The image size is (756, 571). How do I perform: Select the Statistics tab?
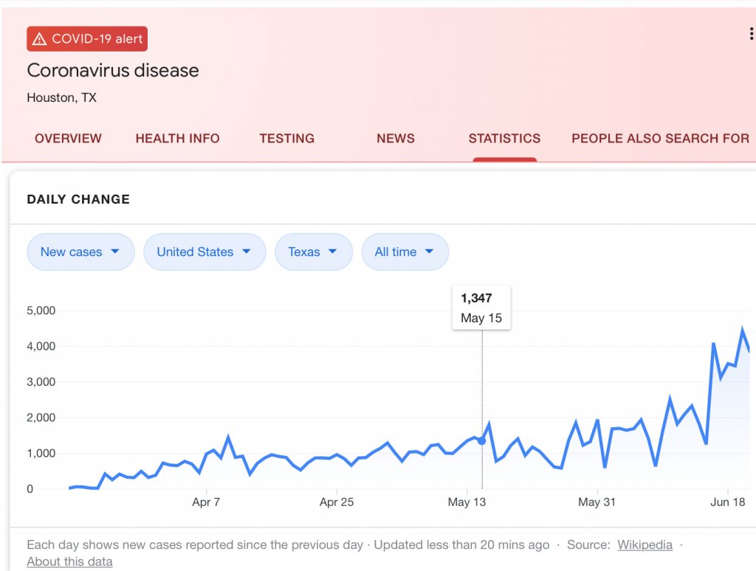tap(504, 138)
